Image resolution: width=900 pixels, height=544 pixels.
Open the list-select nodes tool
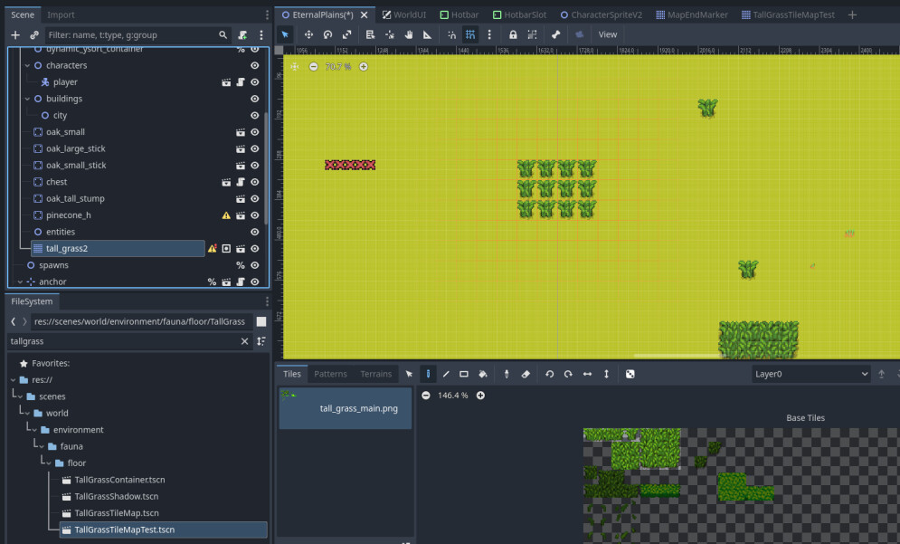(370, 34)
